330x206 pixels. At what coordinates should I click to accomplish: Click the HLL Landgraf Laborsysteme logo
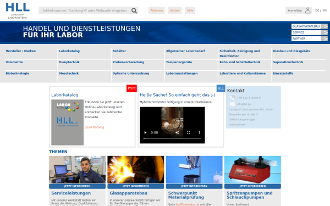point(18,11)
